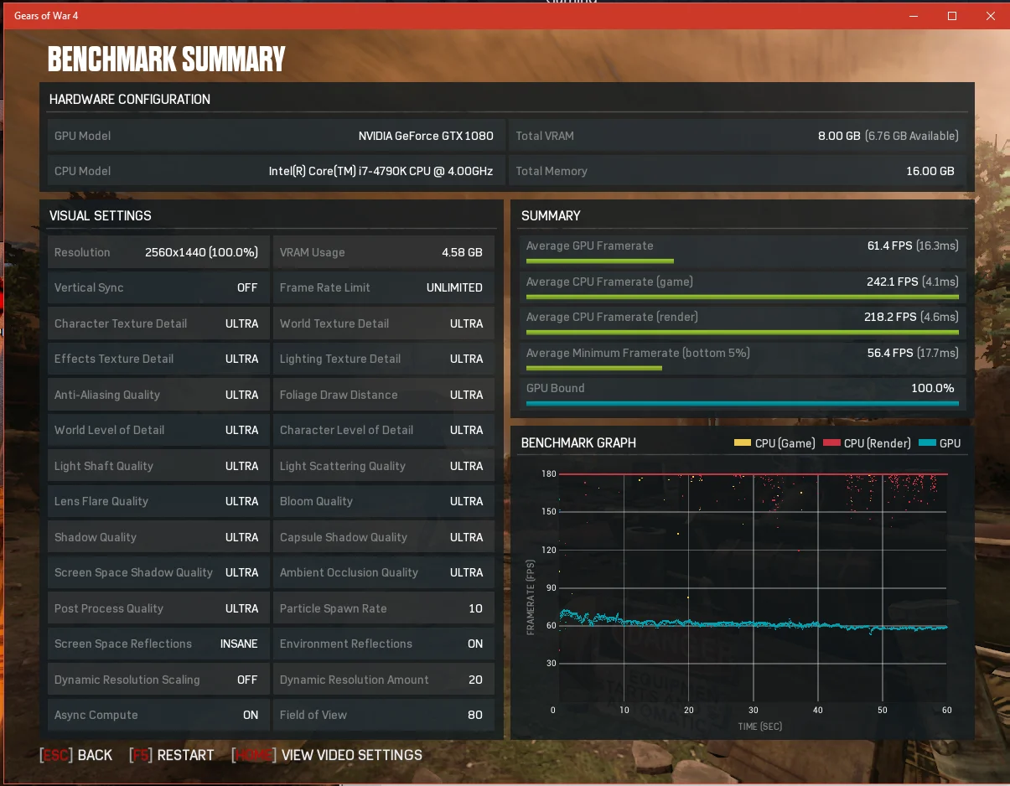Select the "Intel(R) Core(TM) i7-4790K CPU @ 4.00GHz" text
Viewport: 1010px width, 786px height.
[381, 171]
